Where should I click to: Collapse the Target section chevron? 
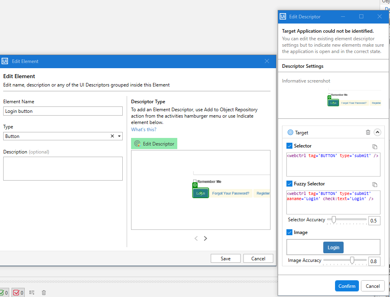[x=377, y=132]
